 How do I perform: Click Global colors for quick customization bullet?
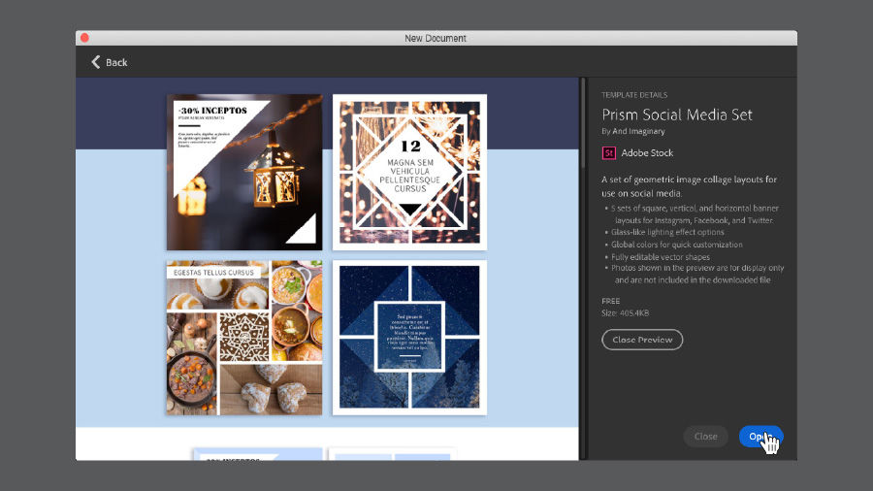tap(676, 245)
